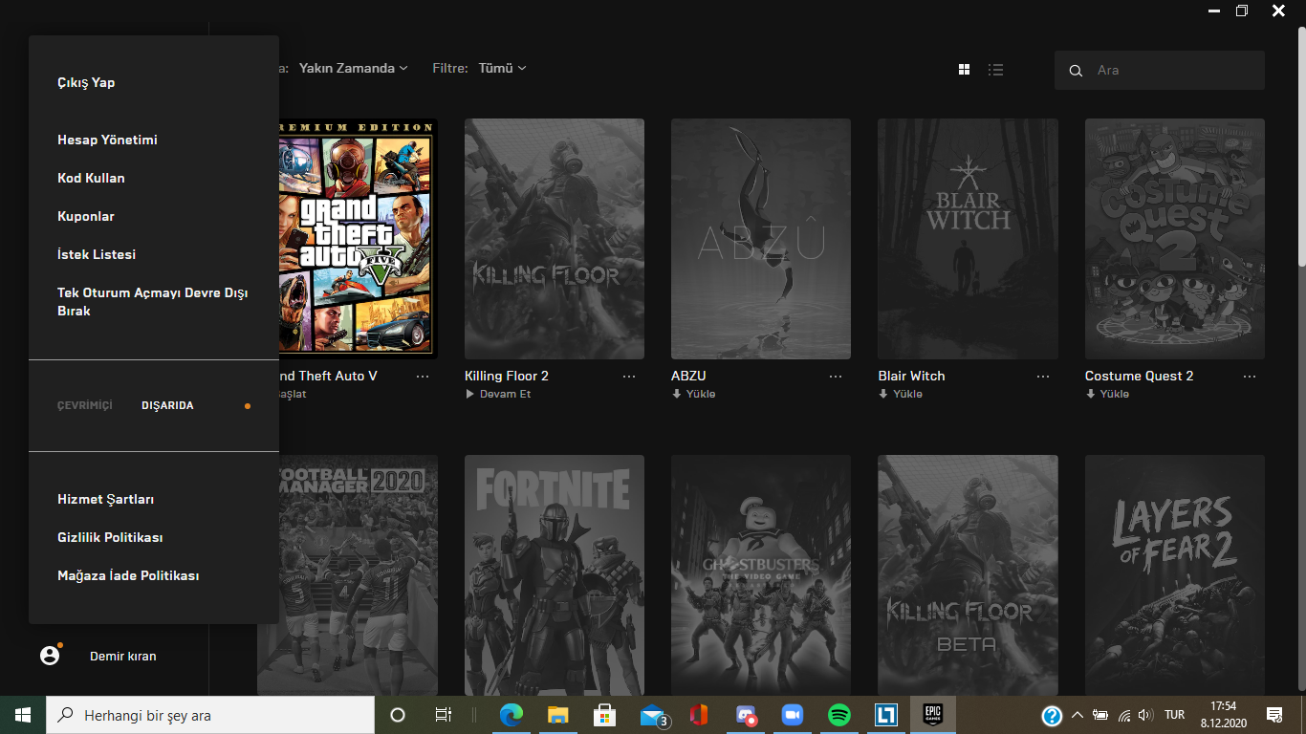The image size is (1306, 734).
Task: Open the three-dot menu for ABZU
Action: [836, 377]
